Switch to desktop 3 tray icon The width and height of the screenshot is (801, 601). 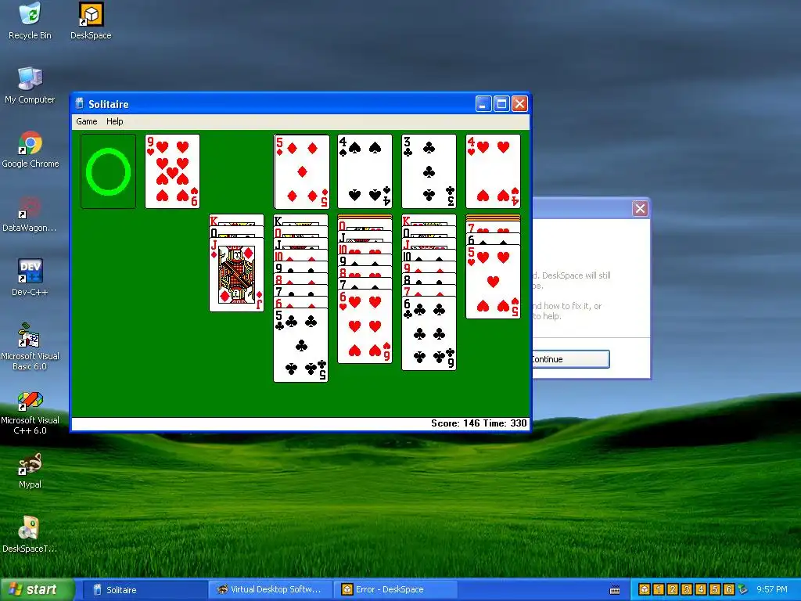(x=687, y=589)
